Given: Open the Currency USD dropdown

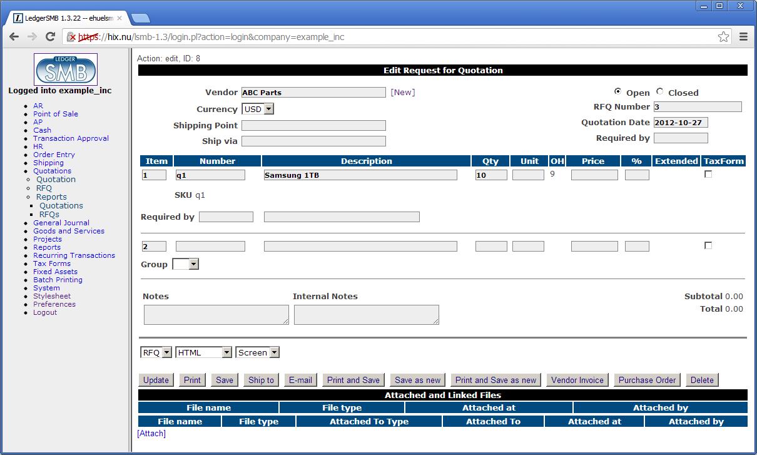Looking at the screenshot, I should tap(258, 109).
